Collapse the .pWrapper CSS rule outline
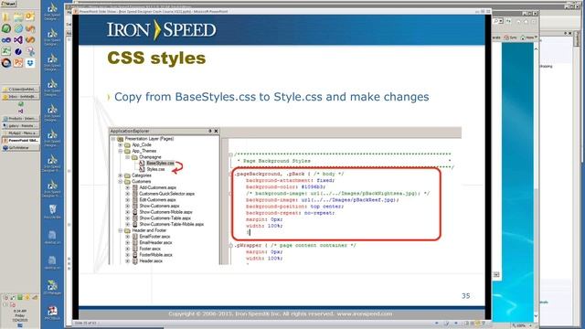The width and height of the screenshot is (585, 329). (230, 246)
